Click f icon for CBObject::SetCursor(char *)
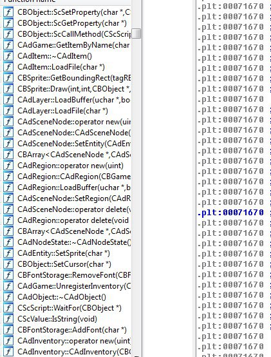The image size is (271, 357). click(x=8, y=264)
